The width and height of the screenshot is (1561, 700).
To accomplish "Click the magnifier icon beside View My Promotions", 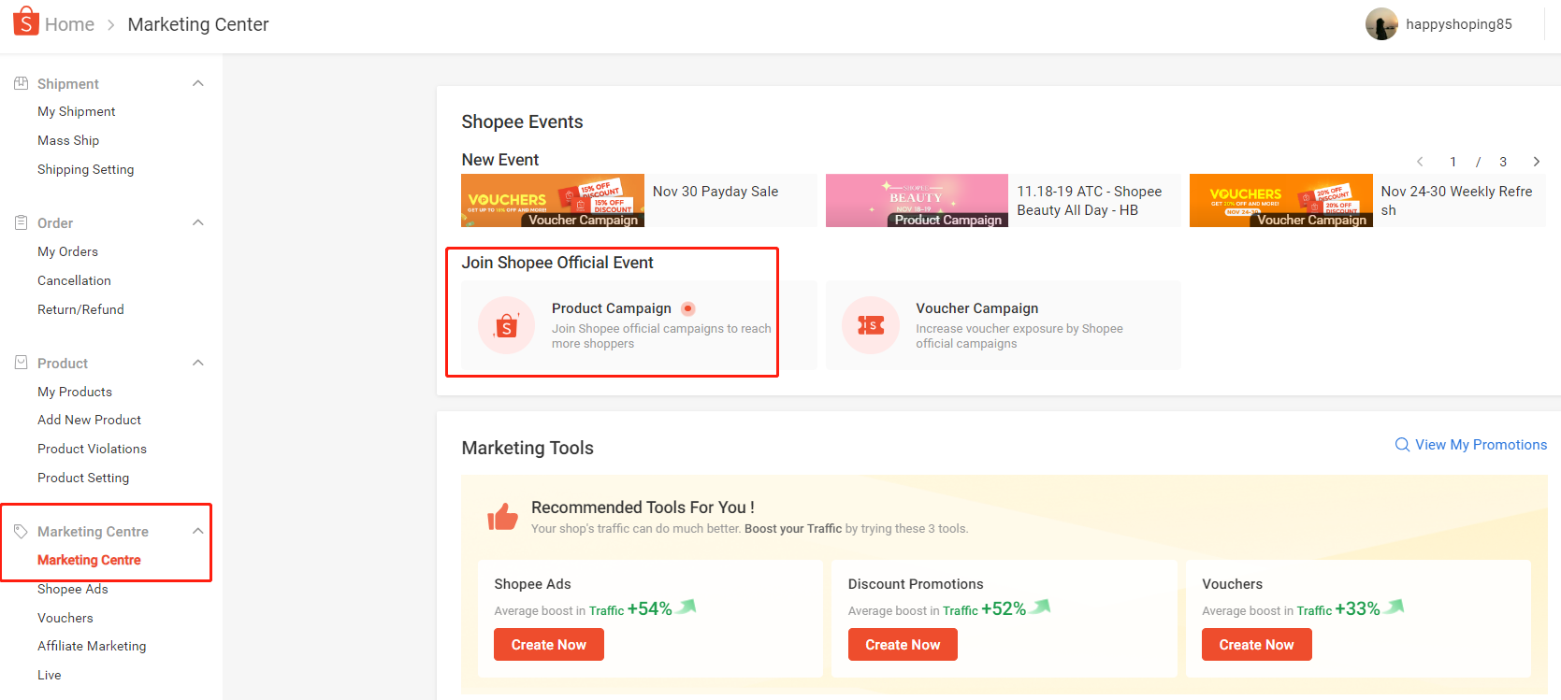I will point(1402,445).
